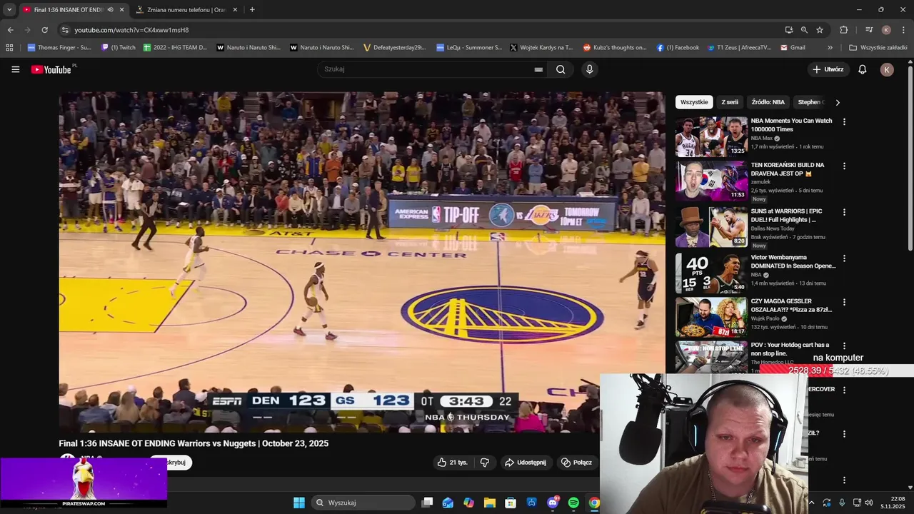The height and width of the screenshot is (514, 914).
Task: Select the Z serii filter chip
Action: pos(730,102)
